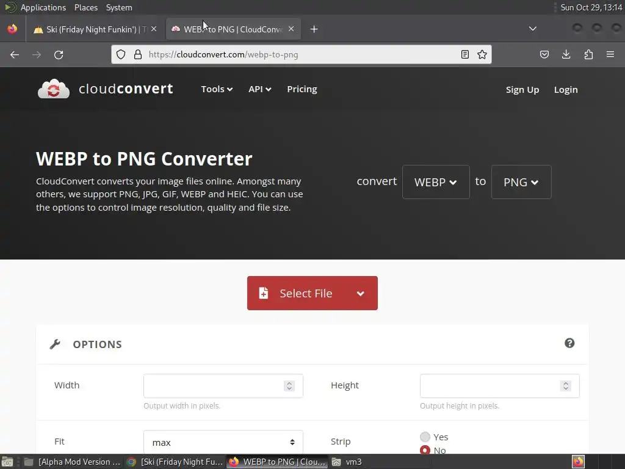
Task: Open the shield tracking protection icon
Action: (121, 54)
